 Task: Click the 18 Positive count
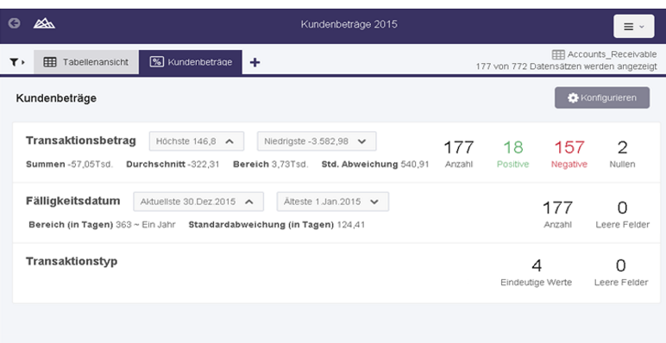[512, 153]
